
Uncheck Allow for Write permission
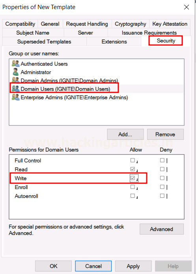(133, 178)
